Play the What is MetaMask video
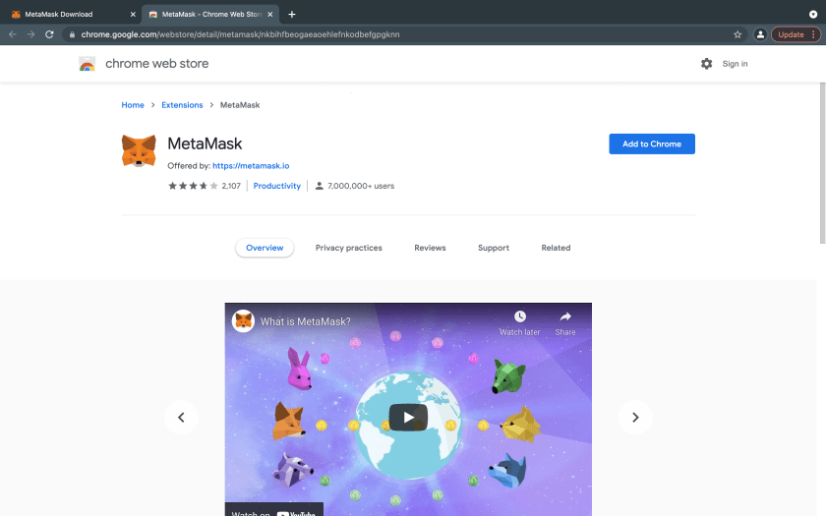The width and height of the screenshot is (826, 516). tap(408, 417)
